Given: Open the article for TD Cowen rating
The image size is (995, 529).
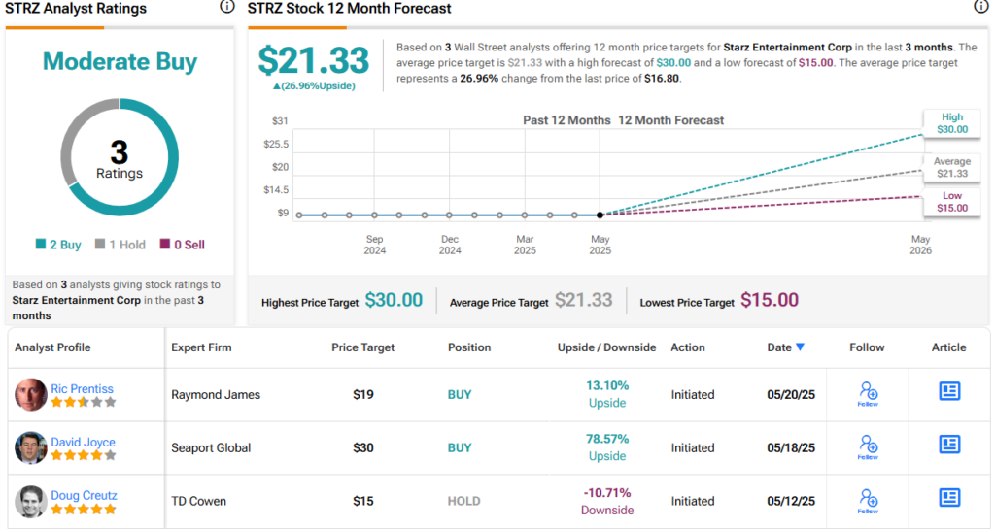Looking at the screenshot, I should 949,498.
